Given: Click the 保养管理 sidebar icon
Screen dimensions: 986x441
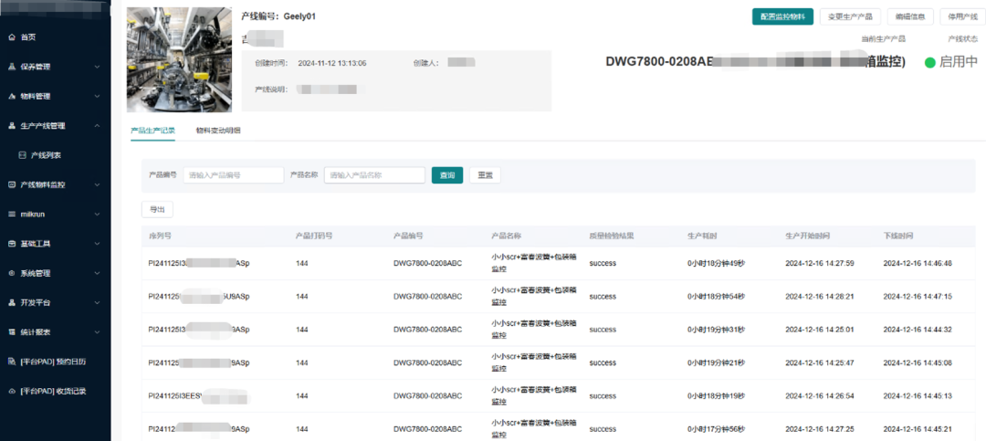Looking at the screenshot, I should [x=12, y=67].
